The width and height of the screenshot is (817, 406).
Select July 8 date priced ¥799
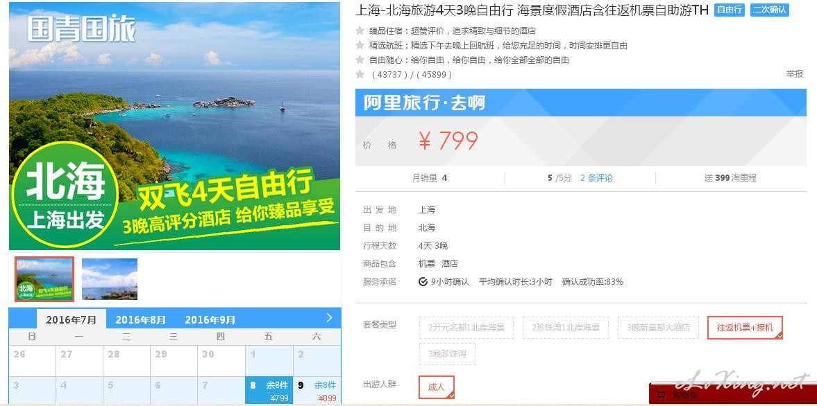269,391
